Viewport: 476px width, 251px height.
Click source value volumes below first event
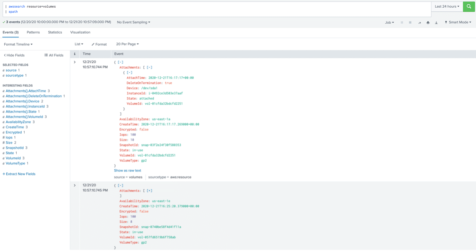pos(135,177)
